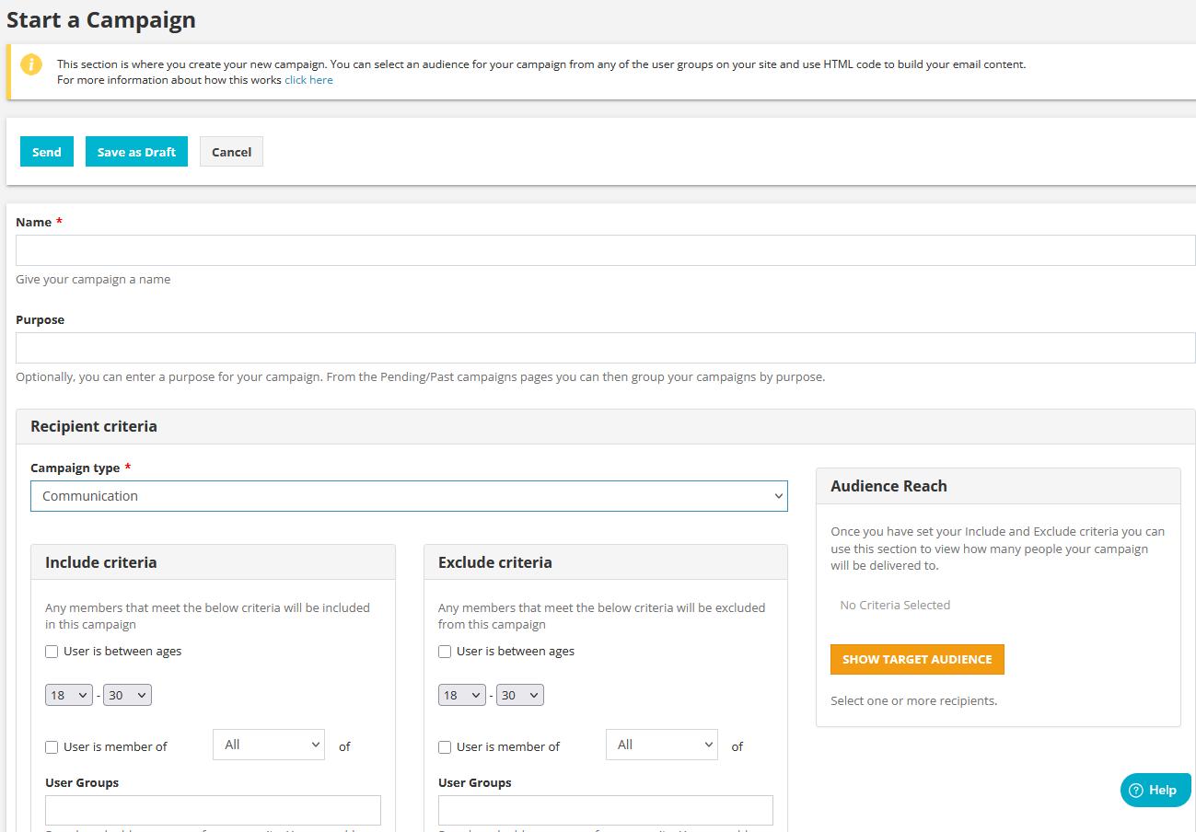Viewport: 1196px width, 832px height.
Task: Click into the Purpose text field
Action: 605,348
